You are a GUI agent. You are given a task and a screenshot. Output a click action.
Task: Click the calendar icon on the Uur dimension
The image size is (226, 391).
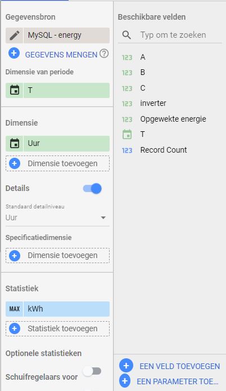pyautogui.click(x=15, y=143)
